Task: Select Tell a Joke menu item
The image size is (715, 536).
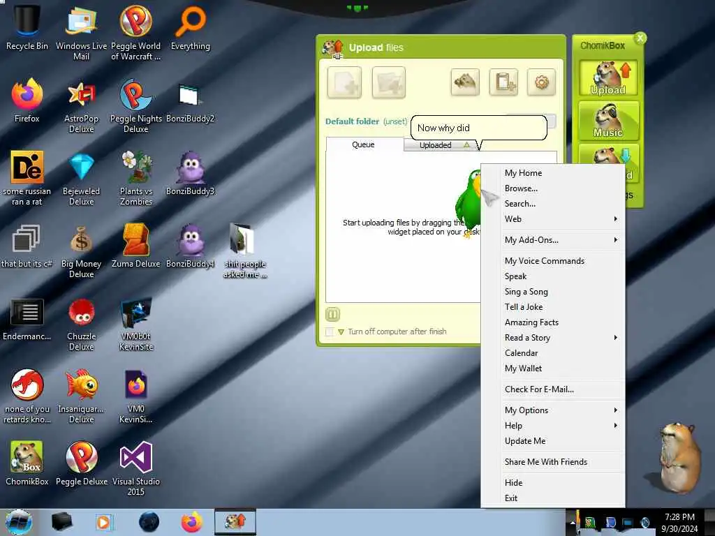Action: (553, 307)
